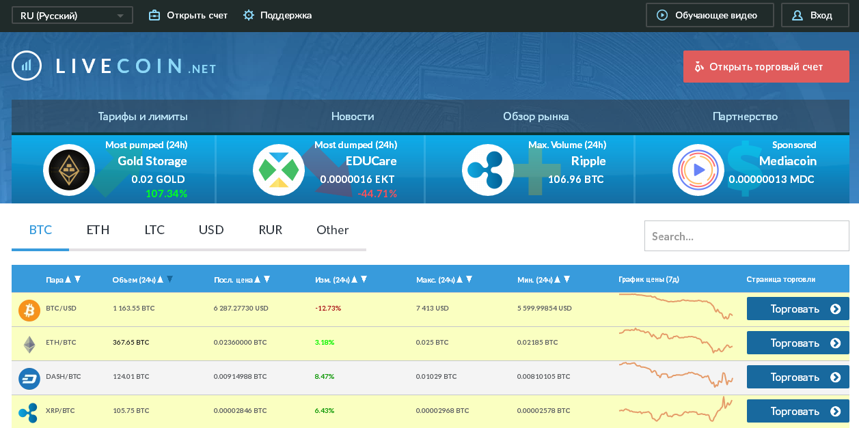The image size is (859, 428).
Task: Click the Dash icon in DASH/BTC row
Action: [29, 377]
